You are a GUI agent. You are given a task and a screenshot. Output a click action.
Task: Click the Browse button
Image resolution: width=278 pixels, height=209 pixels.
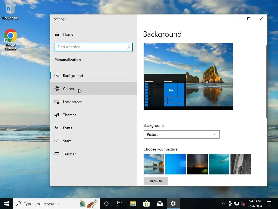click(156, 181)
